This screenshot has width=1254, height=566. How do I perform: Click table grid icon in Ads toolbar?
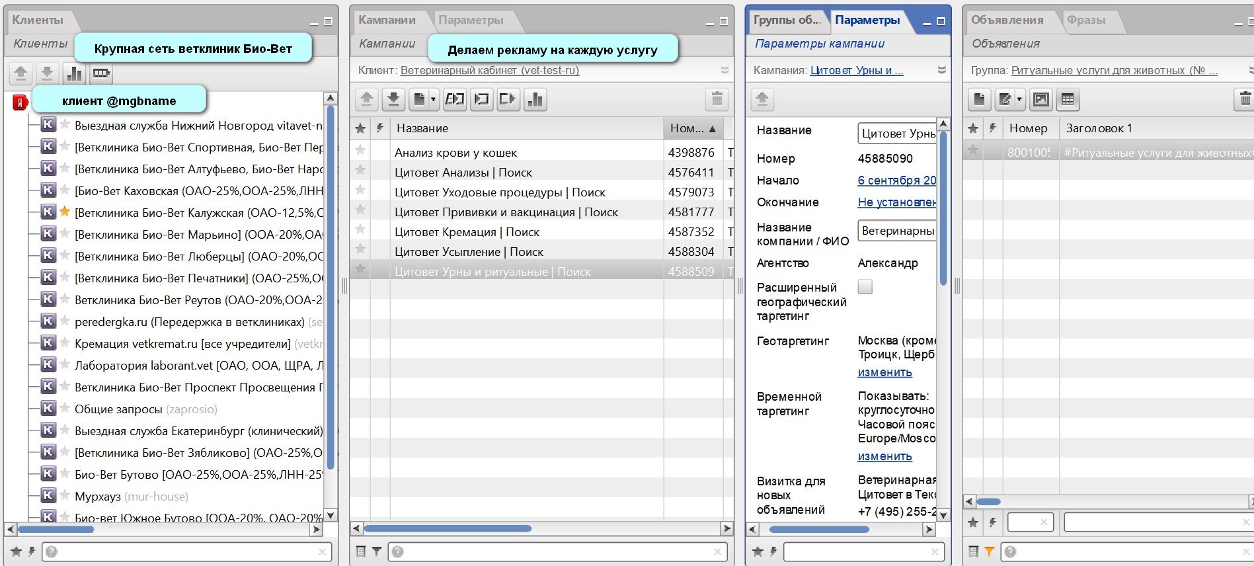pyautogui.click(x=1068, y=100)
